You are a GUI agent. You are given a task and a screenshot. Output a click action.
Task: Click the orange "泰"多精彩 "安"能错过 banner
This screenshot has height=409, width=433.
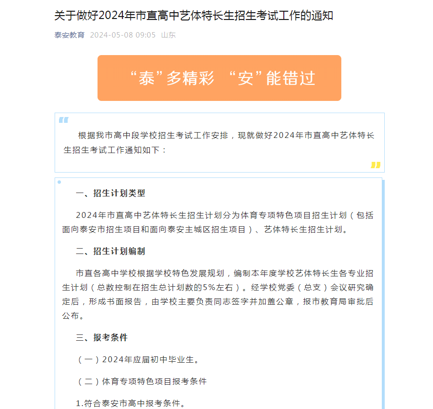pyautogui.click(x=219, y=78)
